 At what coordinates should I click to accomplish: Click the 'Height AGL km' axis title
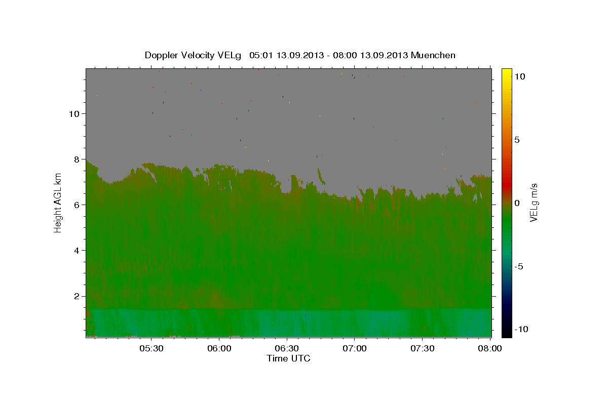[x=58, y=202]
